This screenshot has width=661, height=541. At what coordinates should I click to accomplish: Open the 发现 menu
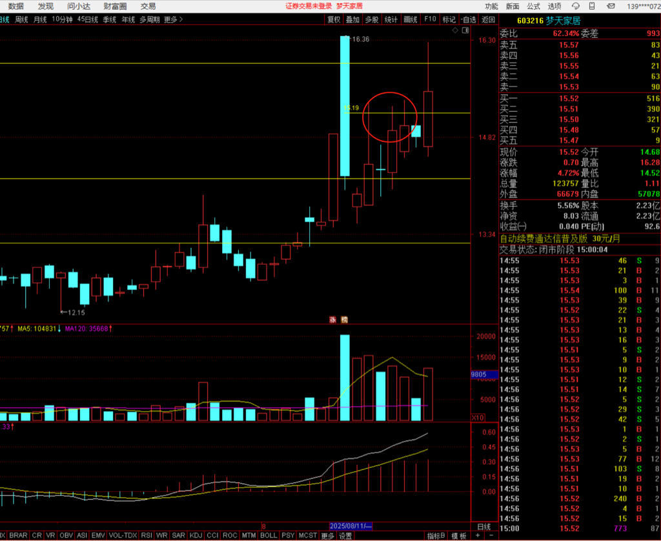point(46,6)
